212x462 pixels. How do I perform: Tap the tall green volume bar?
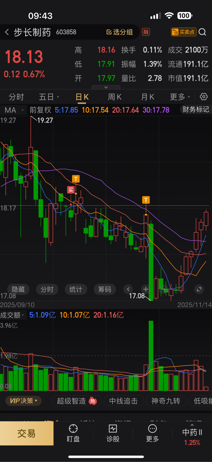pyautogui.click(x=151, y=356)
